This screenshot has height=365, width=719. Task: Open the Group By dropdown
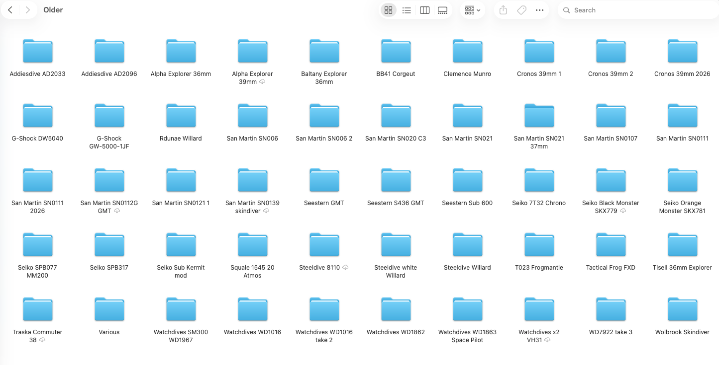[x=472, y=10]
